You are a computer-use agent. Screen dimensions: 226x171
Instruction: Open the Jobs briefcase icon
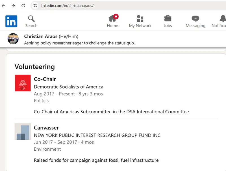[x=168, y=19]
